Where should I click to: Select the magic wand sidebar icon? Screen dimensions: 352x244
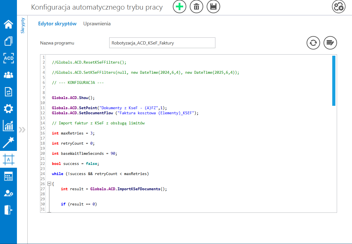pyautogui.click(x=8, y=142)
